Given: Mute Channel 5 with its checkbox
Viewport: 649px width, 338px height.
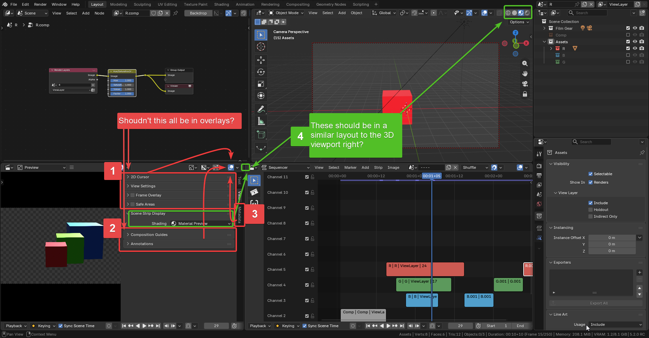Looking at the screenshot, I should (x=307, y=269).
